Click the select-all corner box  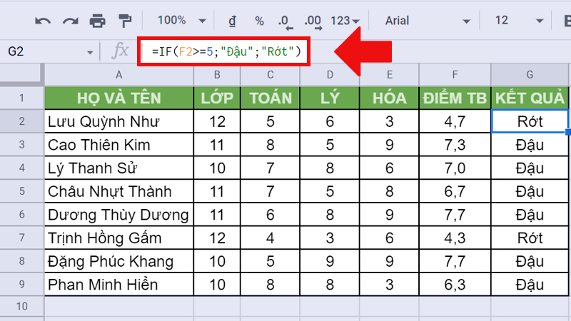click(21, 74)
